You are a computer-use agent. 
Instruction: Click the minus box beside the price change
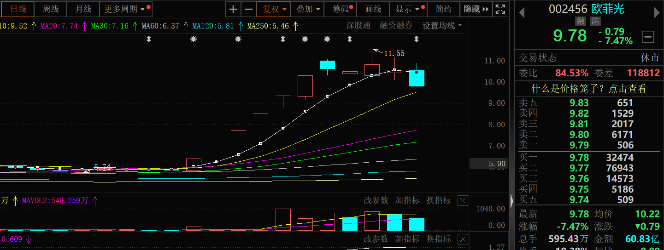(648, 37)
